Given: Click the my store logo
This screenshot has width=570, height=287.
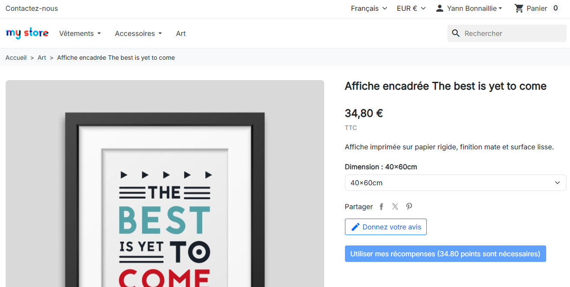Looking at the screenshot, I should 27,33.
